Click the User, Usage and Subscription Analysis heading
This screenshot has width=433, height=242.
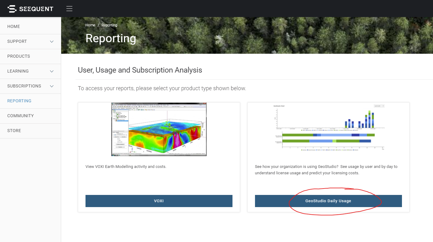[x=140, y=70]
